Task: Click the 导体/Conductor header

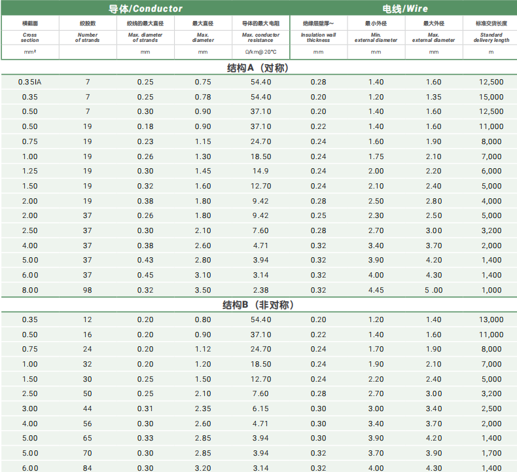Action: (145, 9)
